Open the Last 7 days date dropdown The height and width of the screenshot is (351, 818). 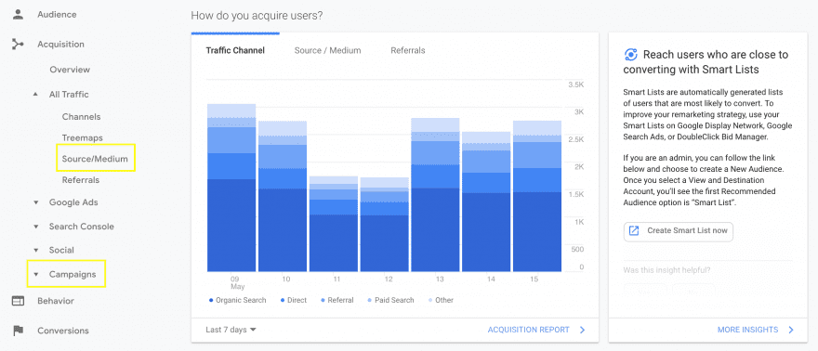[231, 330]
